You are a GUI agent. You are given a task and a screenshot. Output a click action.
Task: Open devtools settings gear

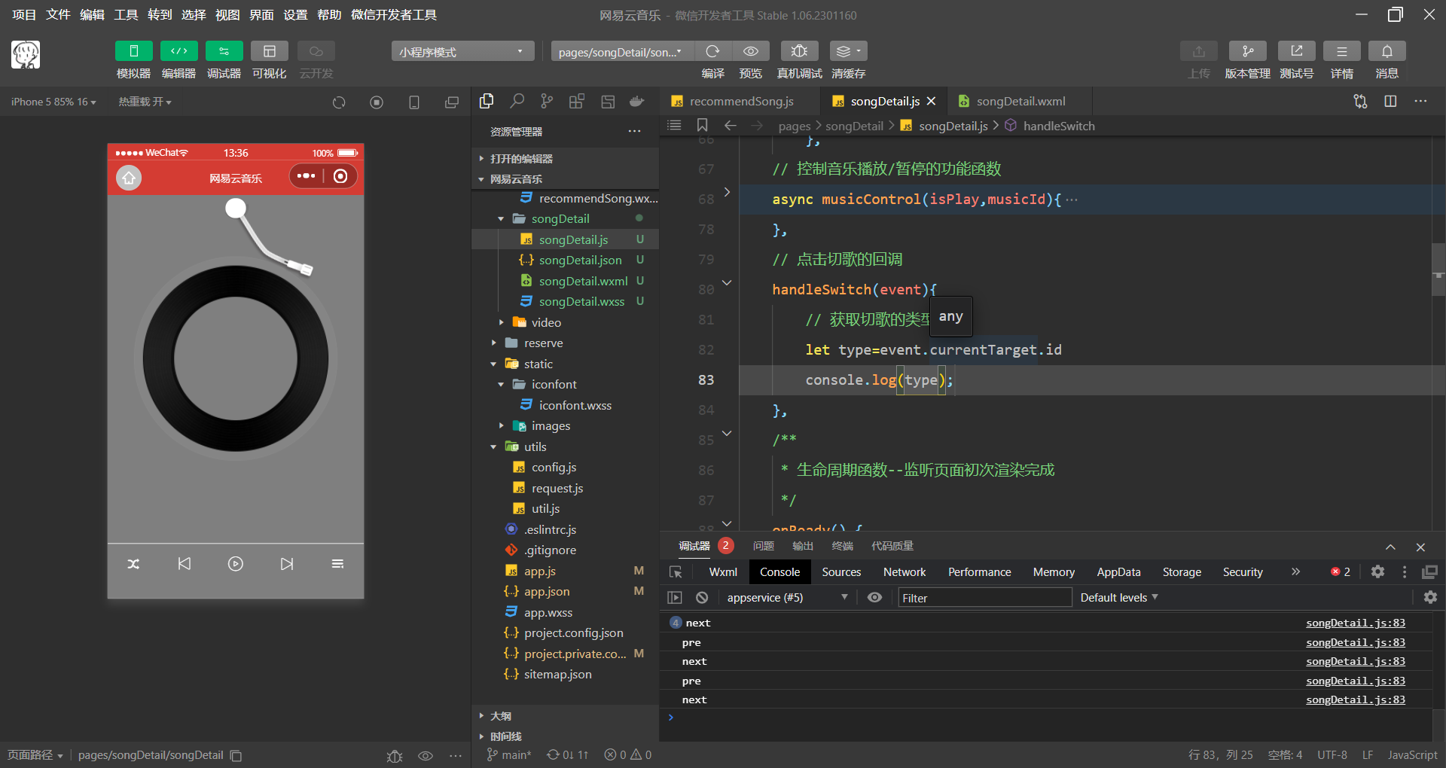pyautogui.click(x=1377, y=572)
